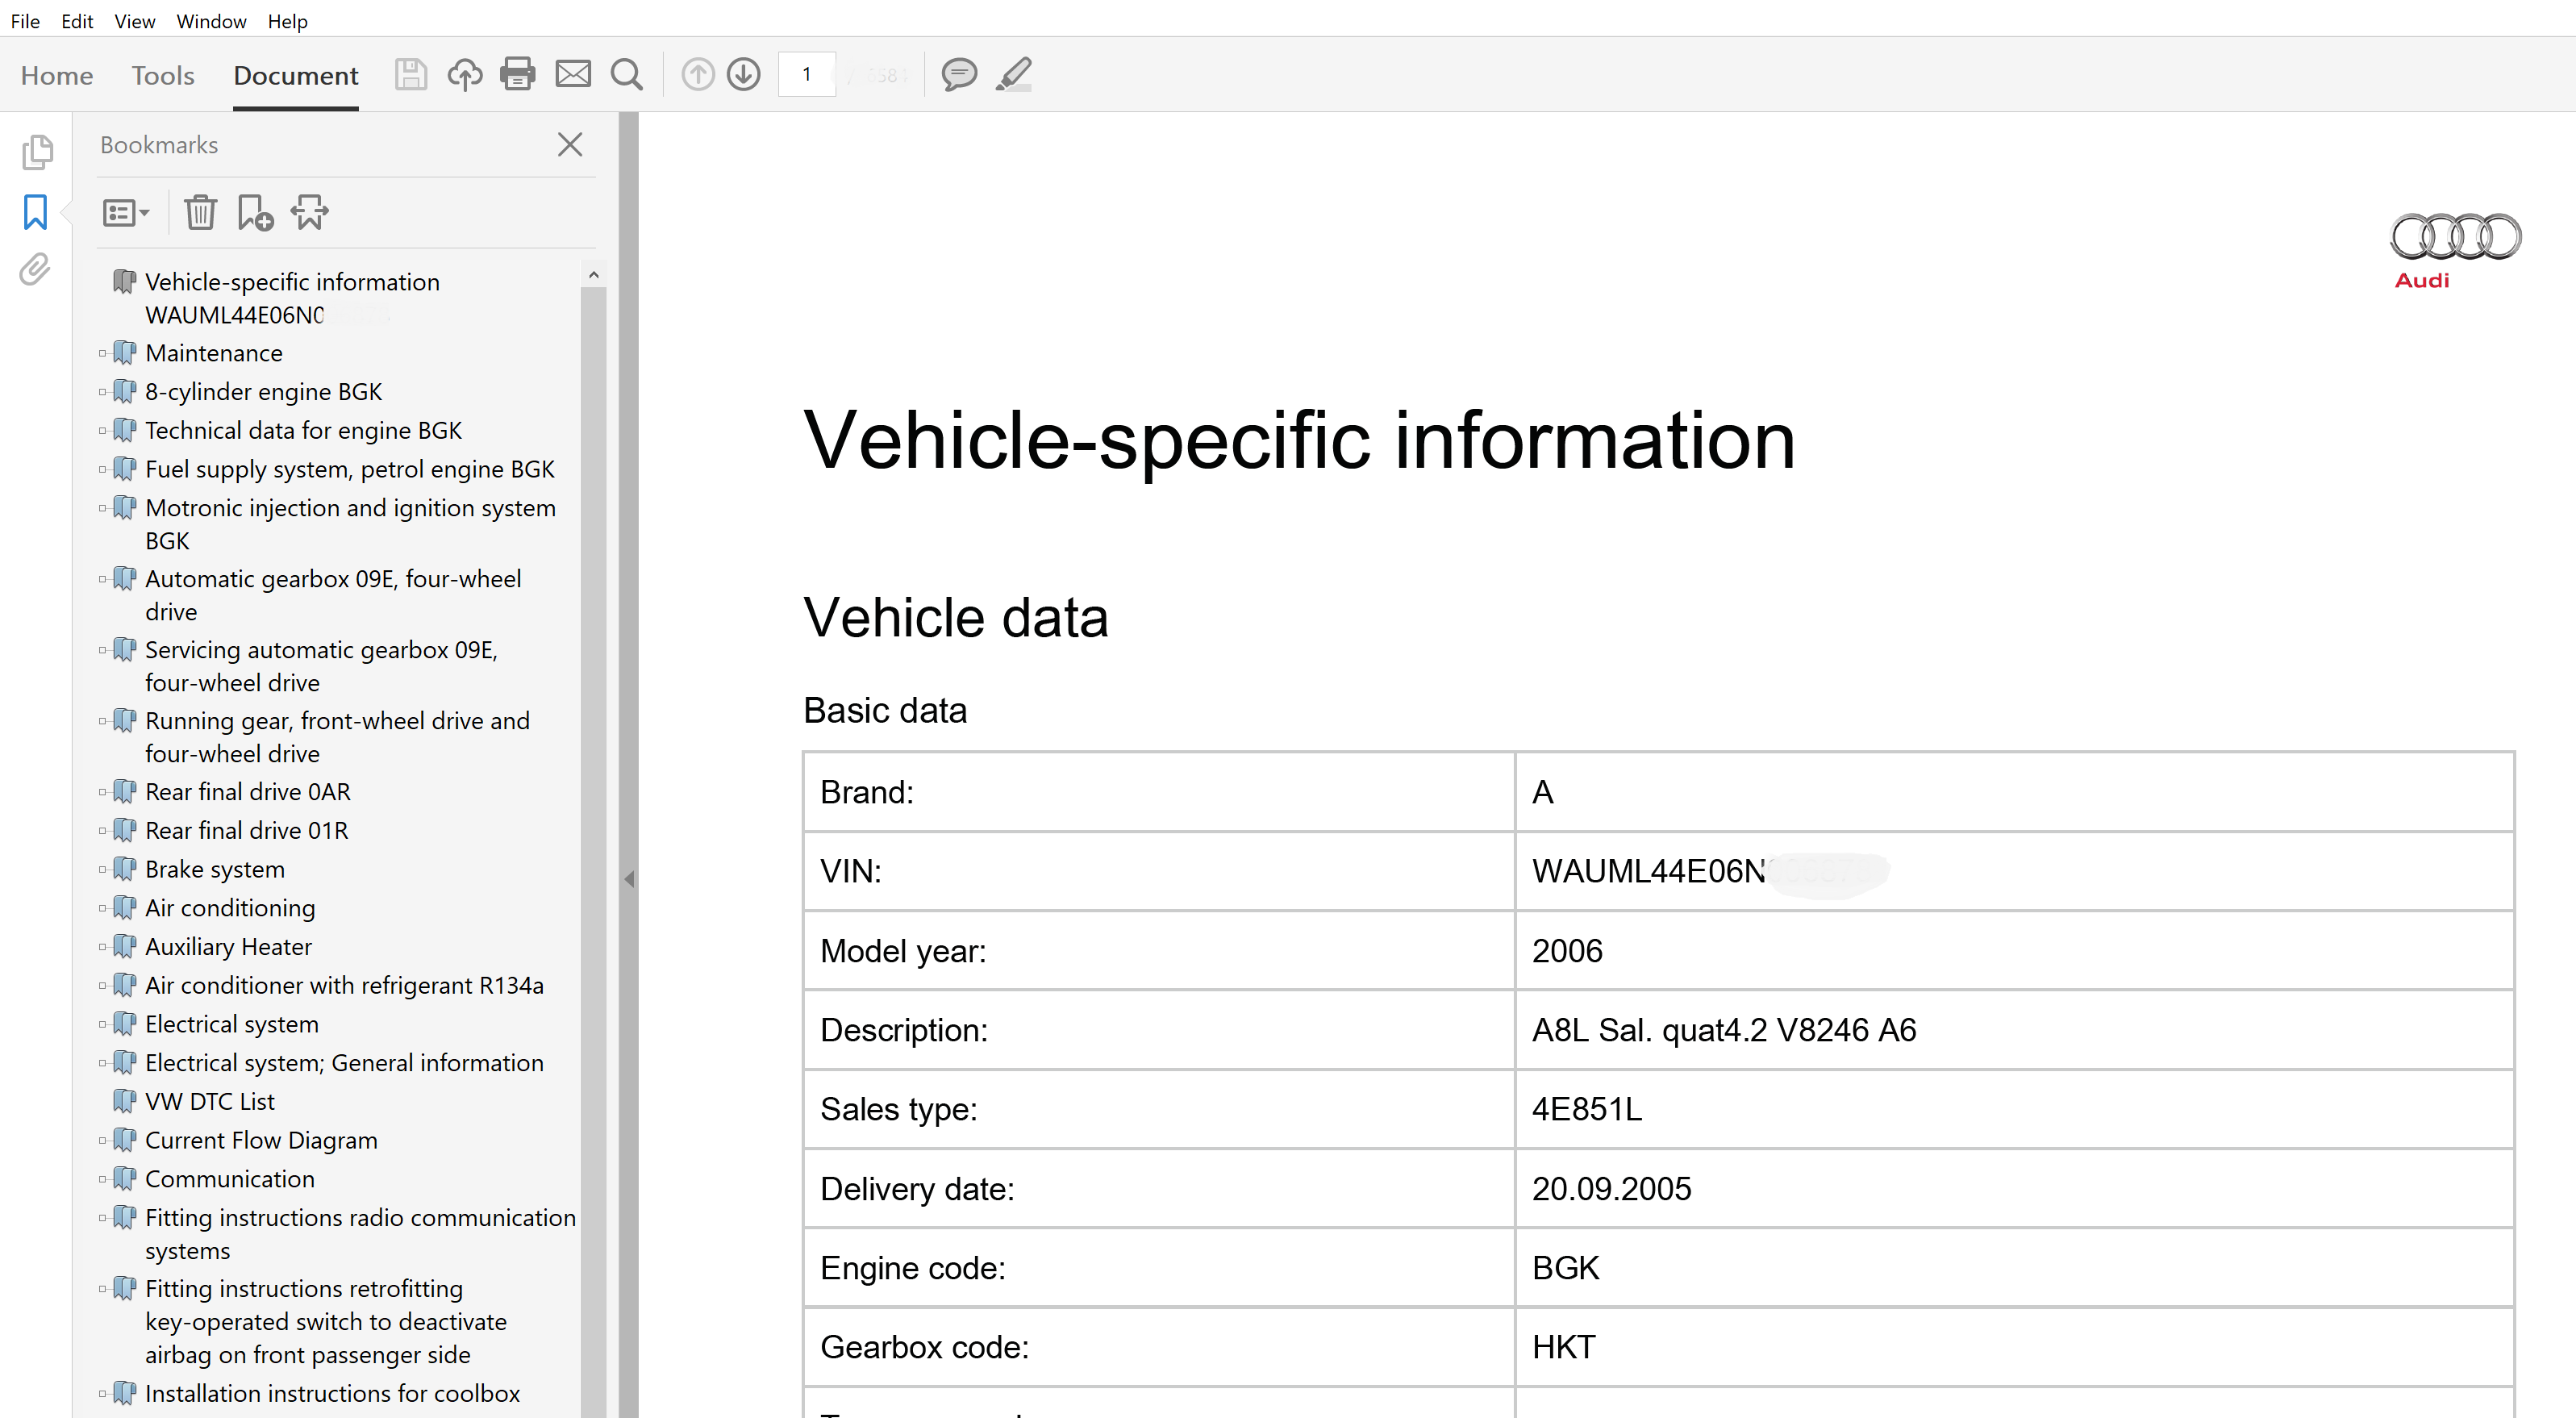2576x1418 pixels.
Task: Delete selected bookmark with trash icon
Action: point(200,212)
